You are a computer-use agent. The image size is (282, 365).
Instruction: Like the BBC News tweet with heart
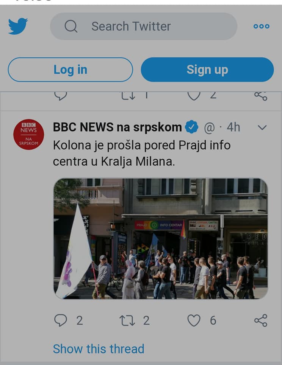(x=194, y=320)
